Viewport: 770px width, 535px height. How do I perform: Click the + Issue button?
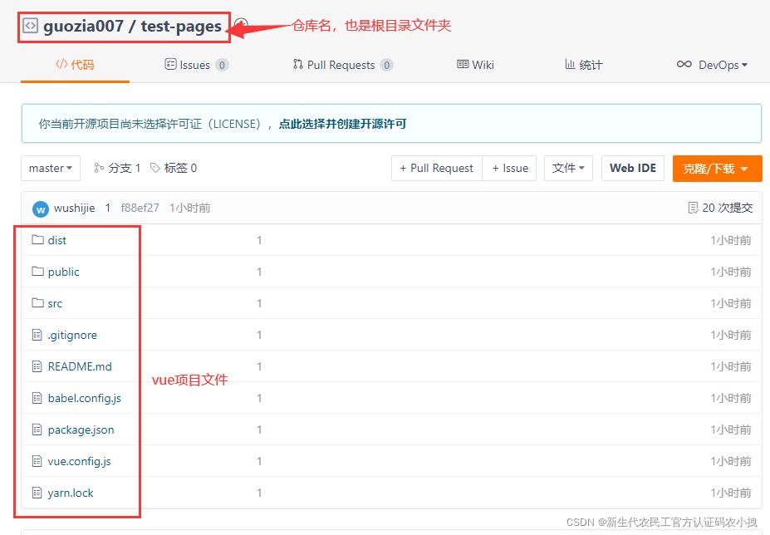point(510,168)
